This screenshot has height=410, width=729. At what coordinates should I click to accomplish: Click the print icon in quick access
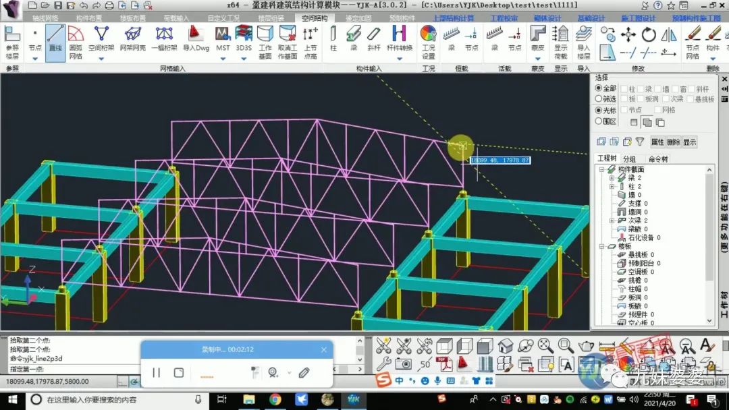(109, 5)
